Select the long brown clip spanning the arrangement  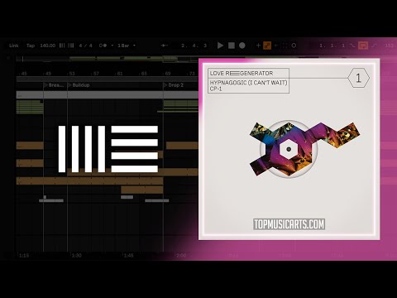(89, 181)
